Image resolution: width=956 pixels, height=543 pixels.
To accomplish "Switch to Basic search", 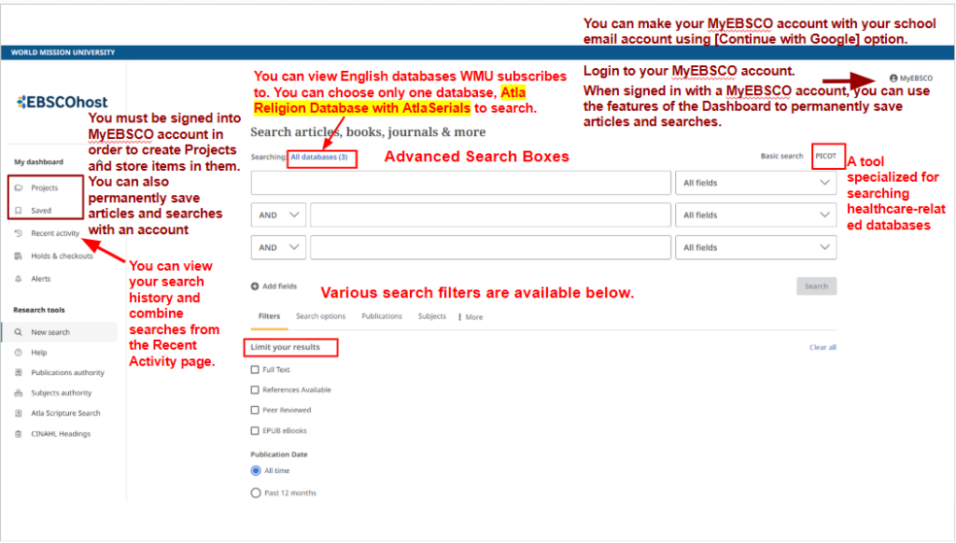I will point(781,156).
